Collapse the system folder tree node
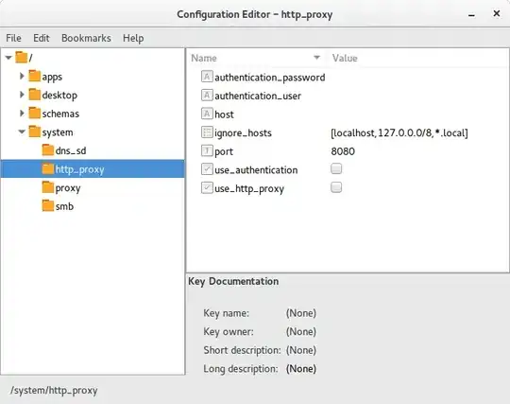Viewport: 510px width, 404px height. [22, 132]
